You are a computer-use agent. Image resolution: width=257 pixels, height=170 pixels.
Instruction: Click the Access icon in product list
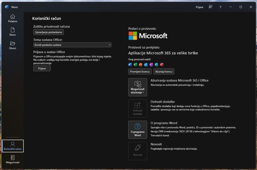pyautogui.click(x=162, y=64)
